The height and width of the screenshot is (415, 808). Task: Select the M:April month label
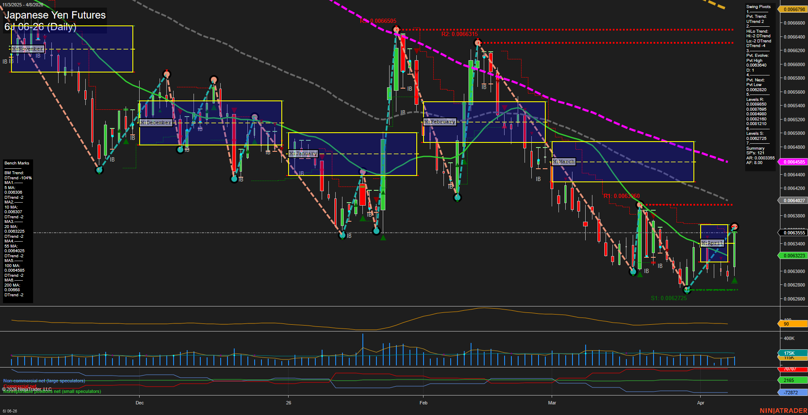pyautogui.click(x=711, y=242)
